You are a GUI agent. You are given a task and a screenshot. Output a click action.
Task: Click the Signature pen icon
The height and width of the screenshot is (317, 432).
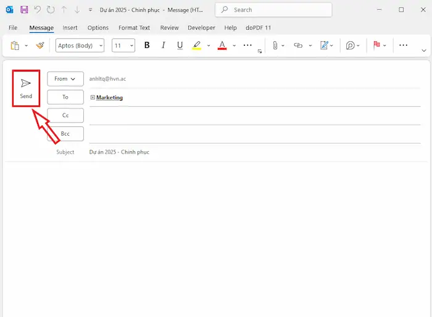pyautogui.click(x=324, y=45)
